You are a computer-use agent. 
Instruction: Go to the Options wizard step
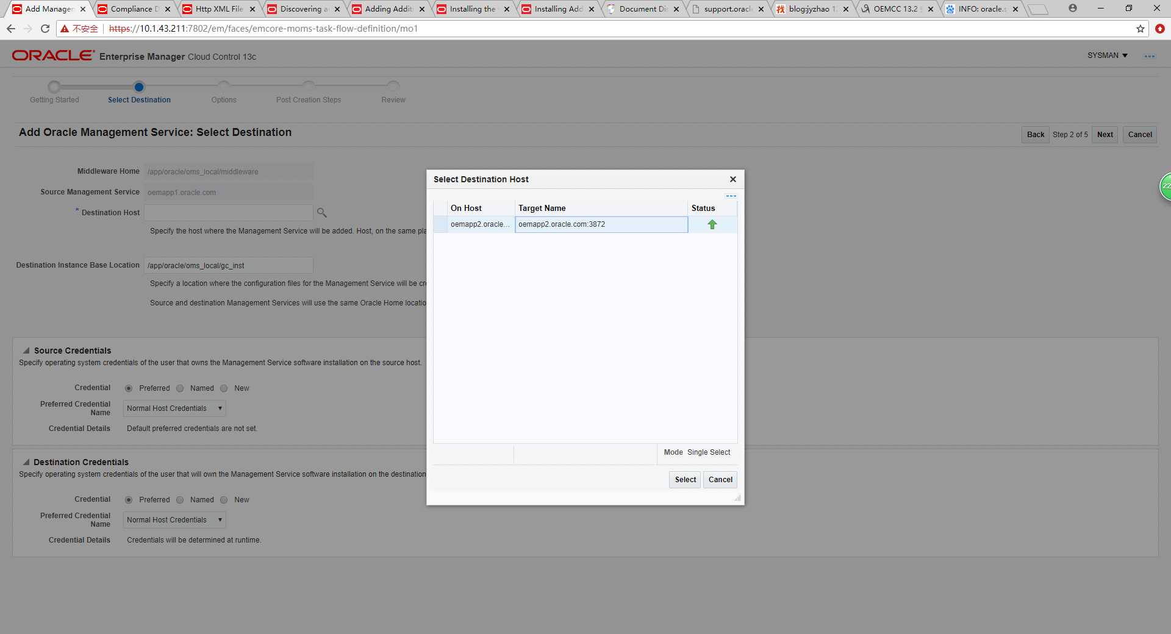coord(224,87)
